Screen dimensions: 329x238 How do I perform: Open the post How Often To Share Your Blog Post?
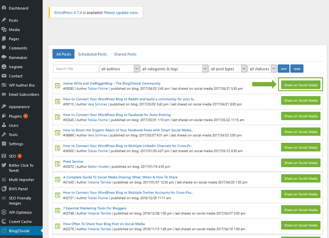[104, 224]
